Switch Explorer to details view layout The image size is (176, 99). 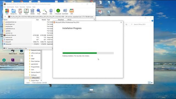pyautogui.click(x=149, y=82)
